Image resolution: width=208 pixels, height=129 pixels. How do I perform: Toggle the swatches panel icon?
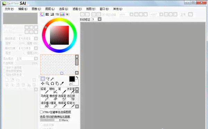62,14
